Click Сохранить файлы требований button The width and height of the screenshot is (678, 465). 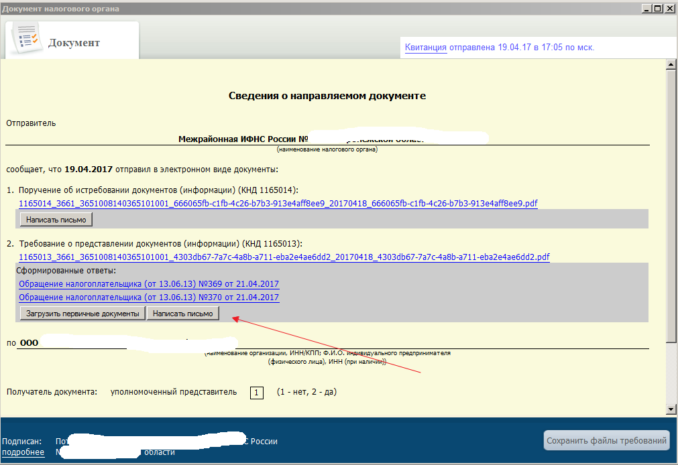click(606, 440)
